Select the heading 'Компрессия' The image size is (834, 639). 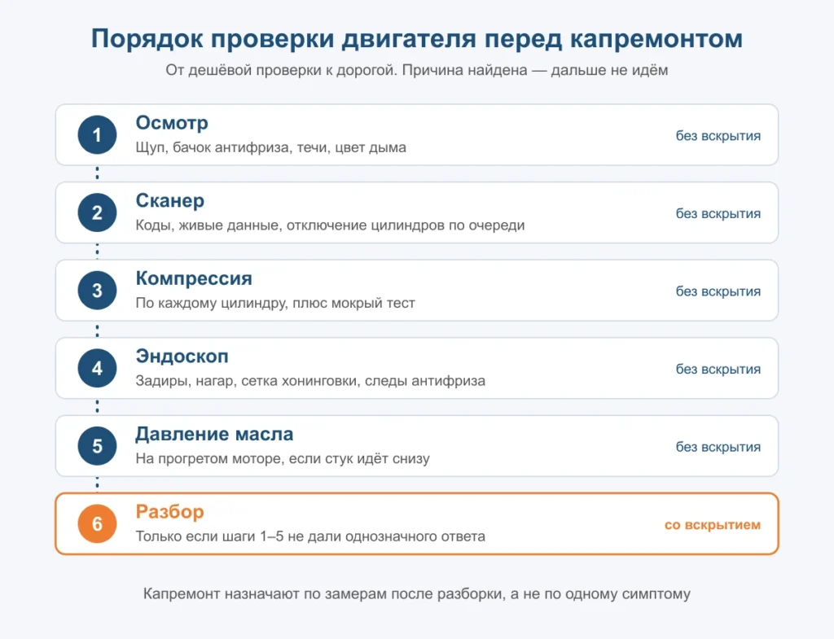click(194, 278)
